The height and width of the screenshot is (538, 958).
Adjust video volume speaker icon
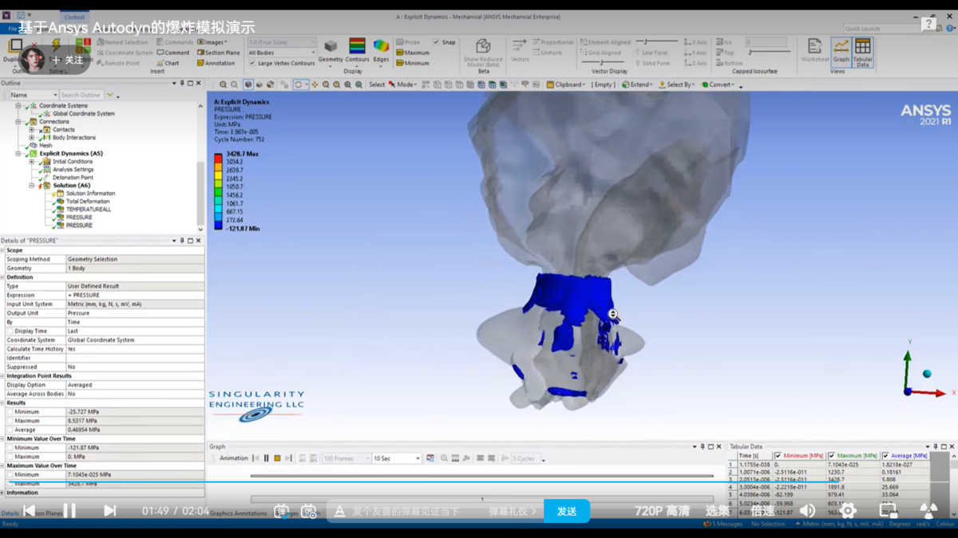[807, 511]
